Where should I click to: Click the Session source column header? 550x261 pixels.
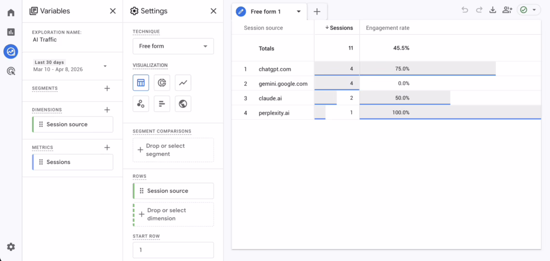click(263, 27)
